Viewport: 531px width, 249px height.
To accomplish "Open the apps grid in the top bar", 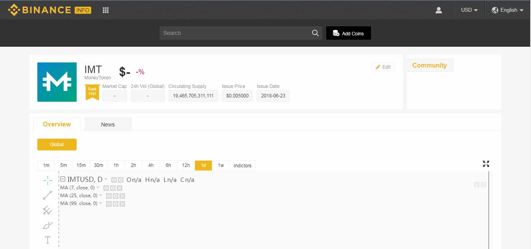I will pos(105,10).
